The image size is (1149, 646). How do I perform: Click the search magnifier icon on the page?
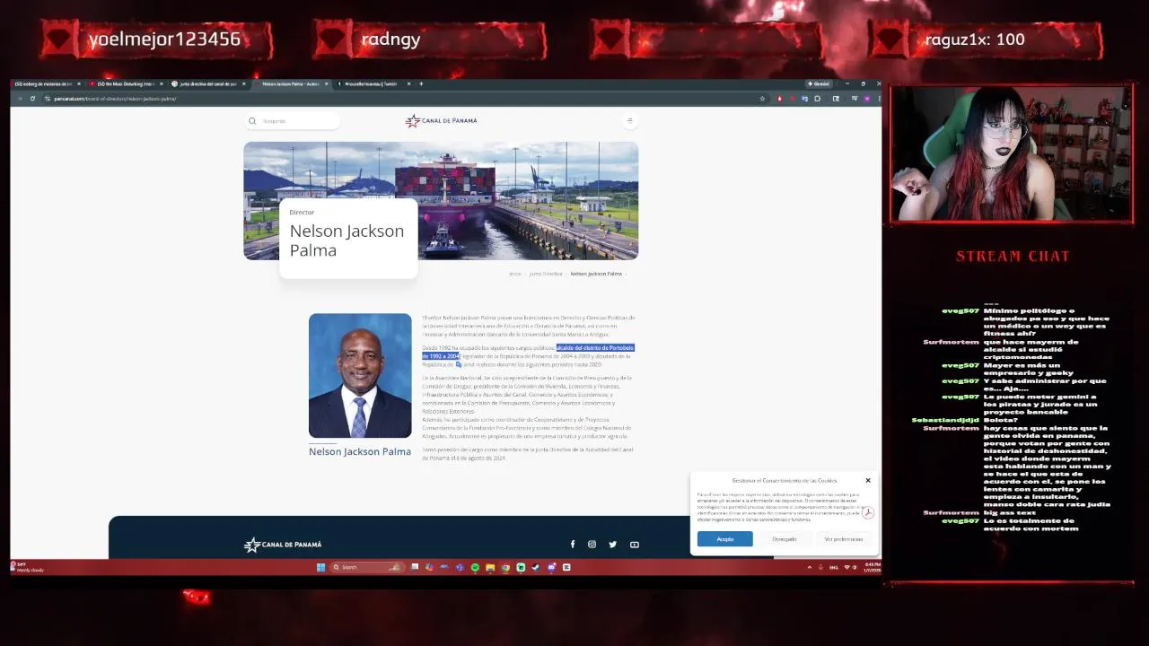pos(252,120)
